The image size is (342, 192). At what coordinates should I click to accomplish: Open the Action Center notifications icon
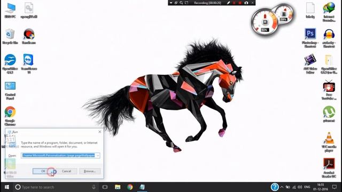335,187
